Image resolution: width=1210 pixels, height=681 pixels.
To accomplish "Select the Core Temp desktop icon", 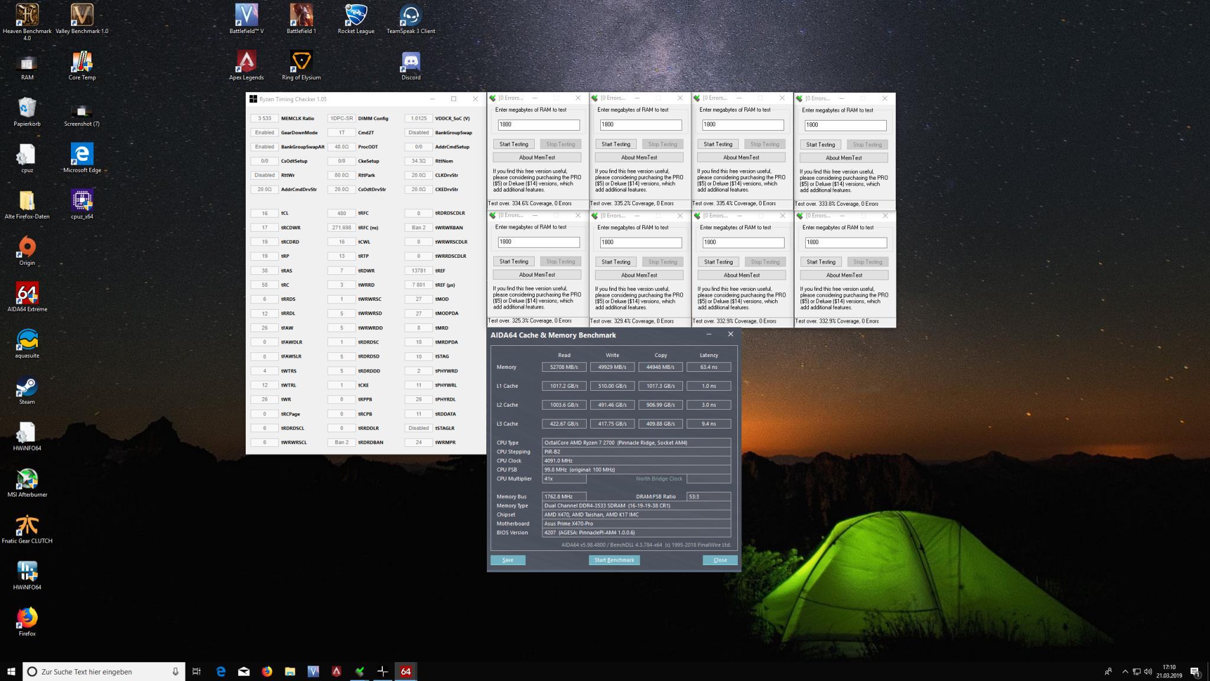I will (x=82, y=65).
